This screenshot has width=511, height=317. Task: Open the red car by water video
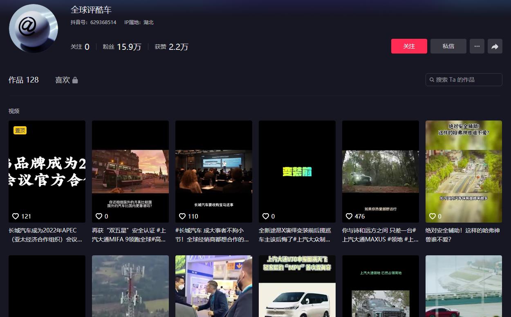click(x=464, y=286)
